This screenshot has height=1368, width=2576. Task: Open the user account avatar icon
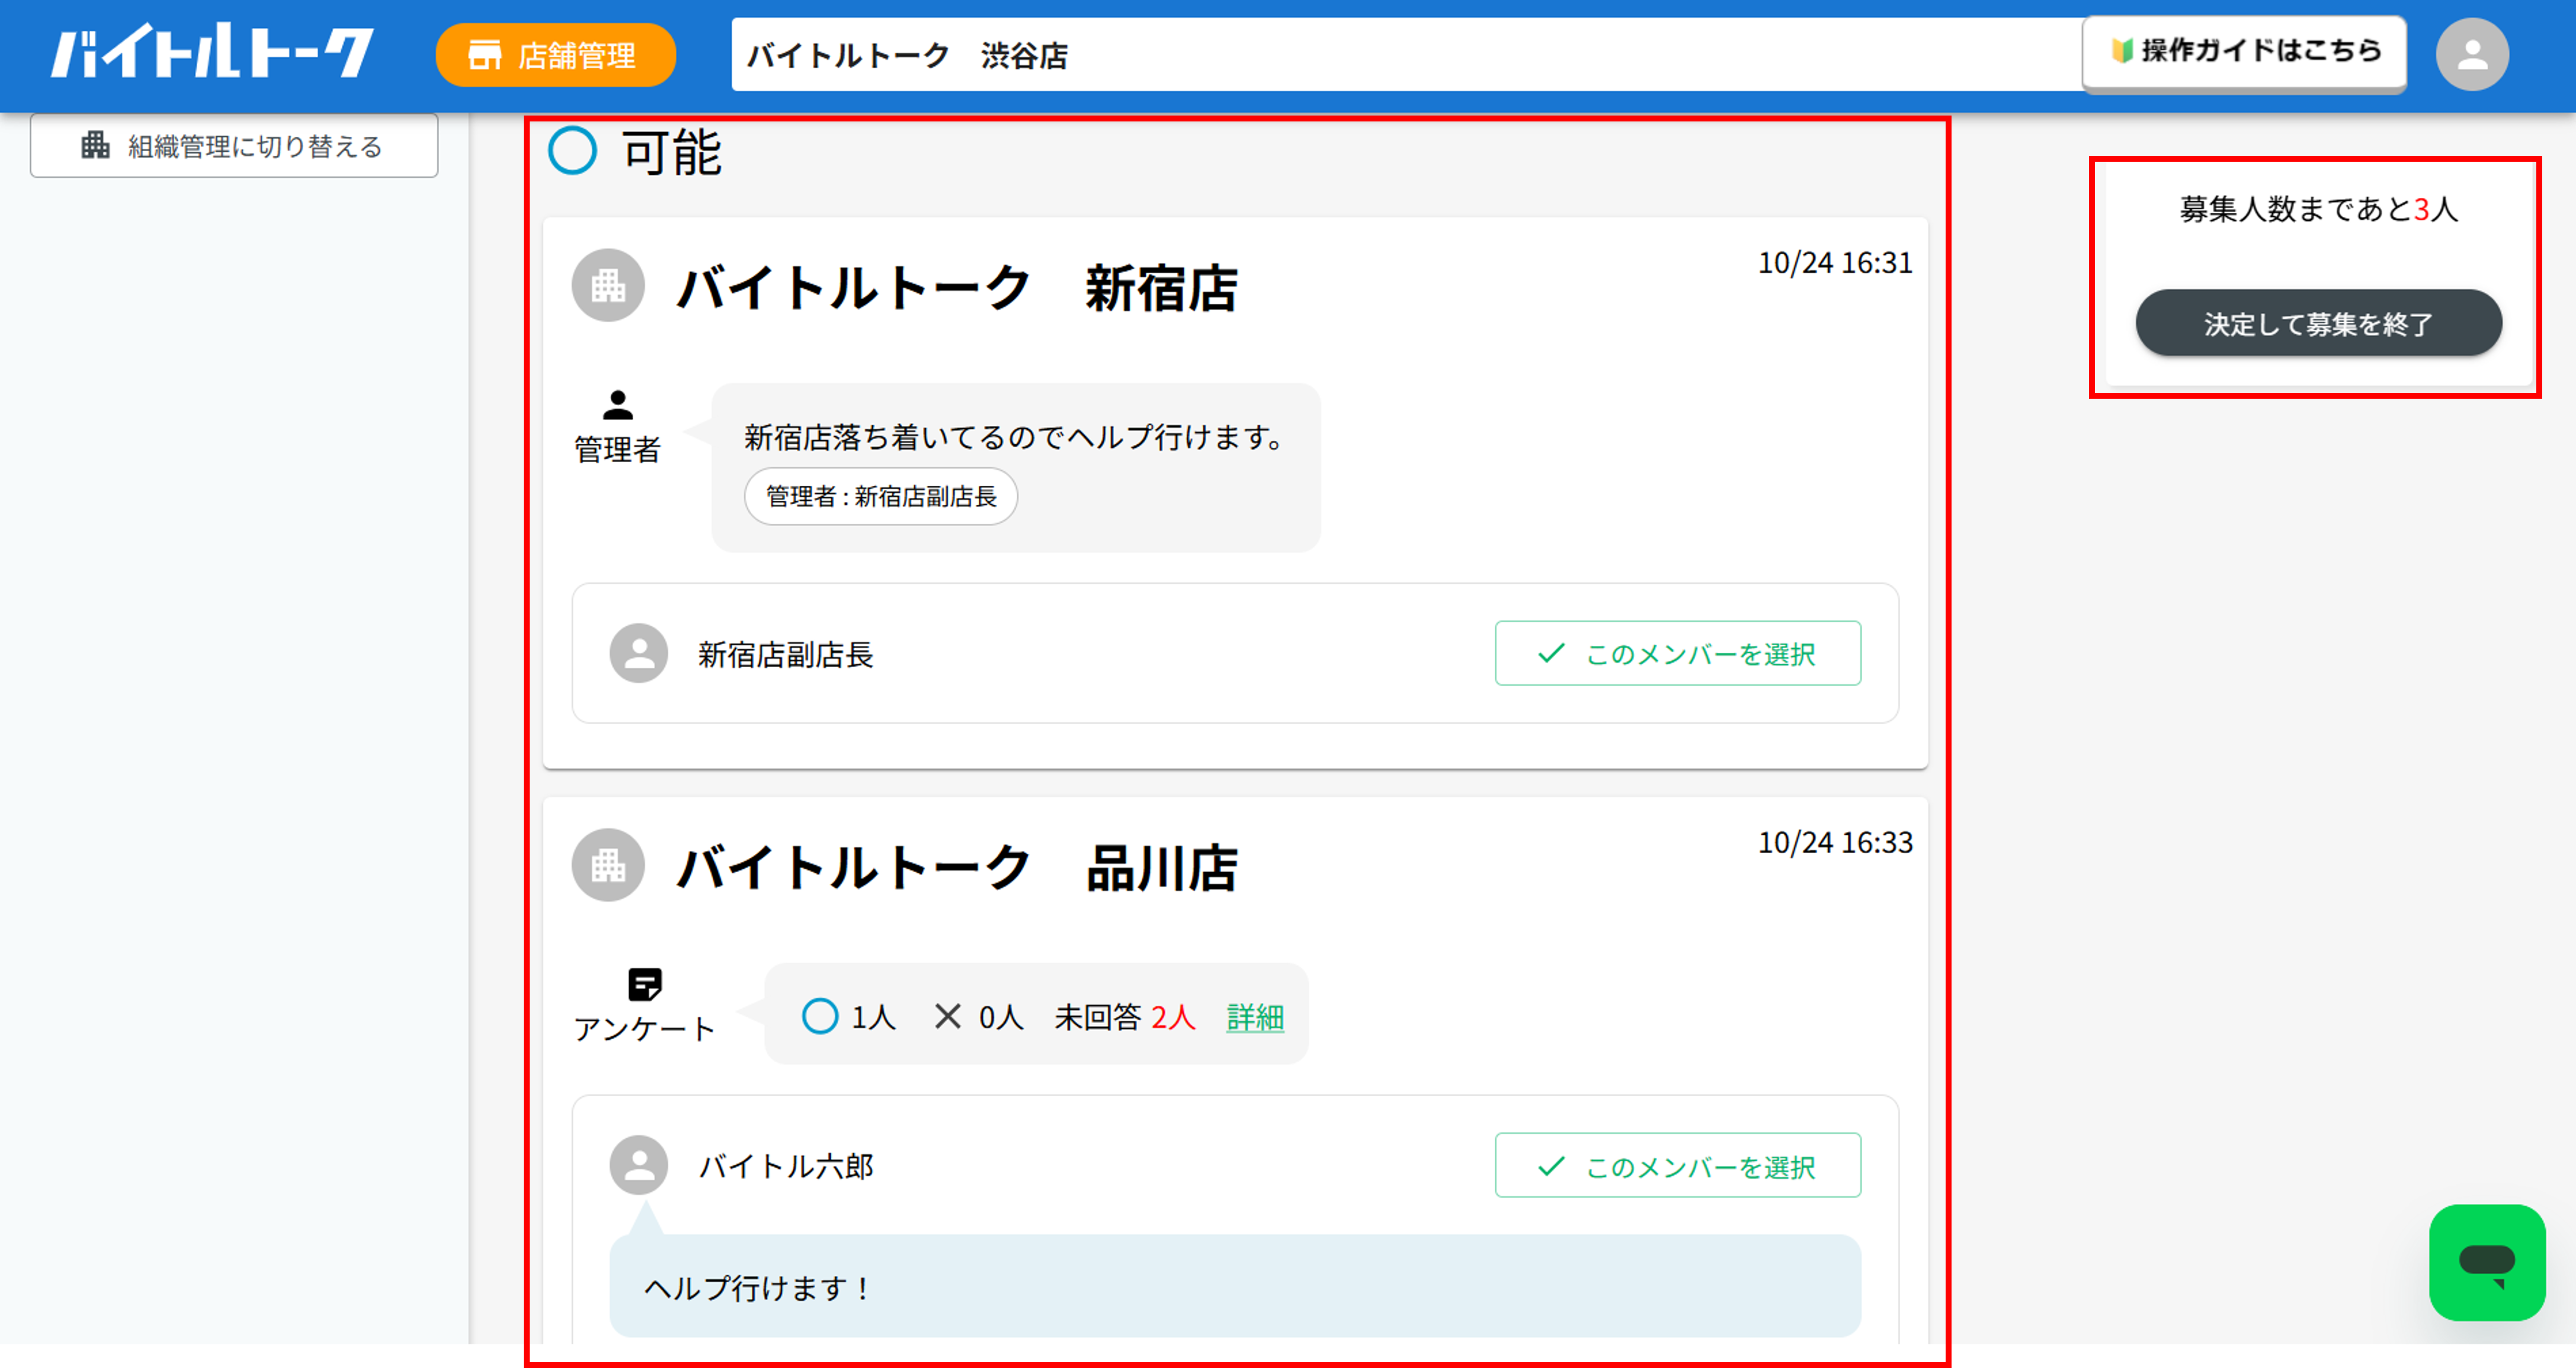(x=2471, y=55)
